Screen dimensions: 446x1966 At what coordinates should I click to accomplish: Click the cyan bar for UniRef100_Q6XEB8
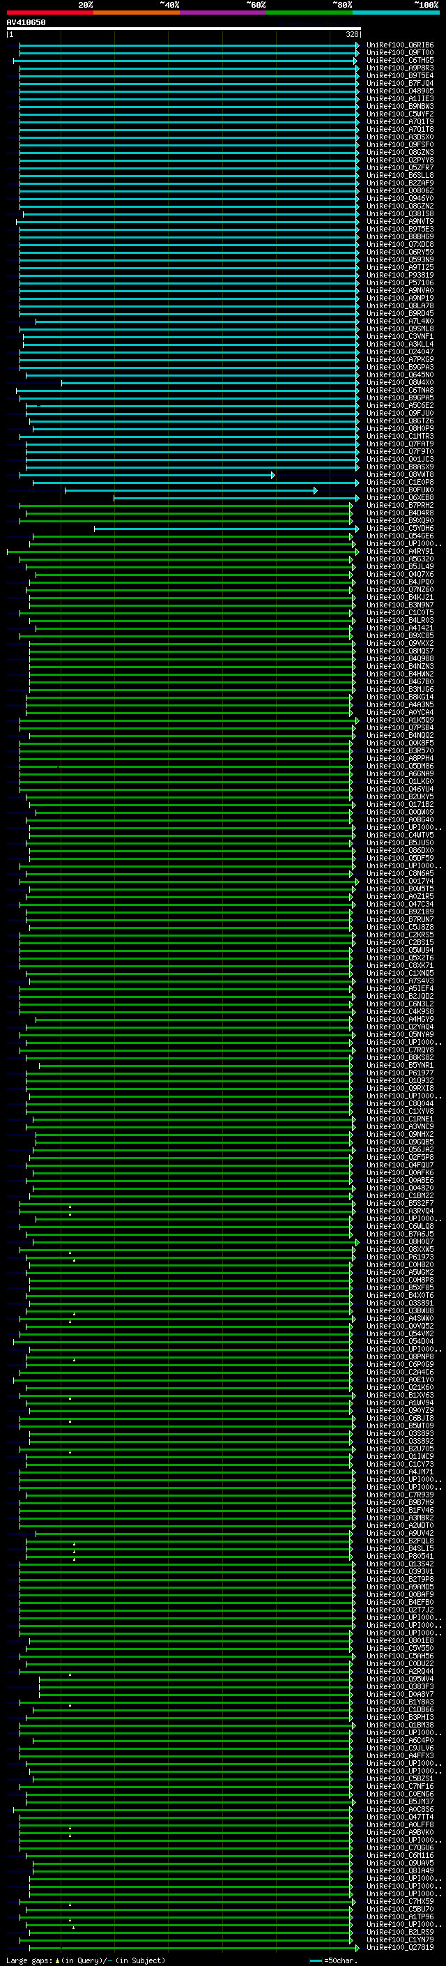tap(236, 498)
